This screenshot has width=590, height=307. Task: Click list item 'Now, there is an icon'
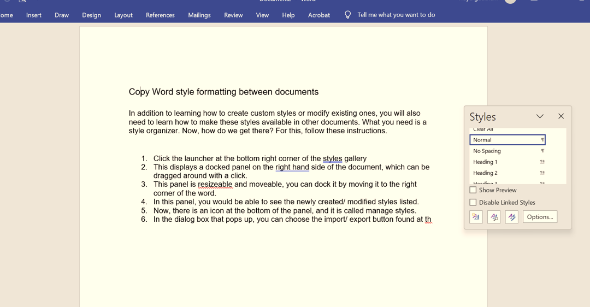coord(285,211)
